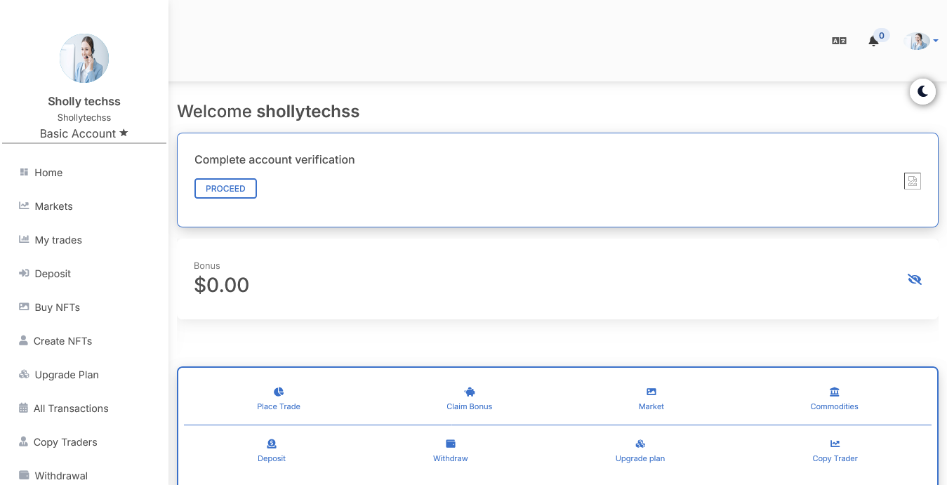This screenshot has width=947, height=485.
Task: Open the language translation icon
Action: click(839, 41)
